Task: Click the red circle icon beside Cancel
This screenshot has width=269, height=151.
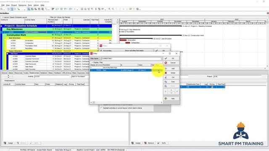Action: pyautogui.click(x=166, y=63)
